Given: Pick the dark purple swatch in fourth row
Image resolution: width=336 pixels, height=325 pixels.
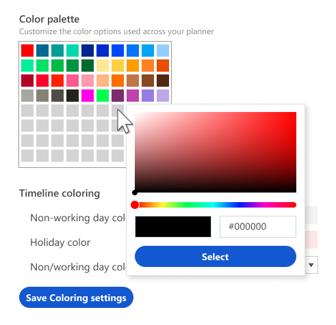Looking at the screenshot, I should (118, 96).
